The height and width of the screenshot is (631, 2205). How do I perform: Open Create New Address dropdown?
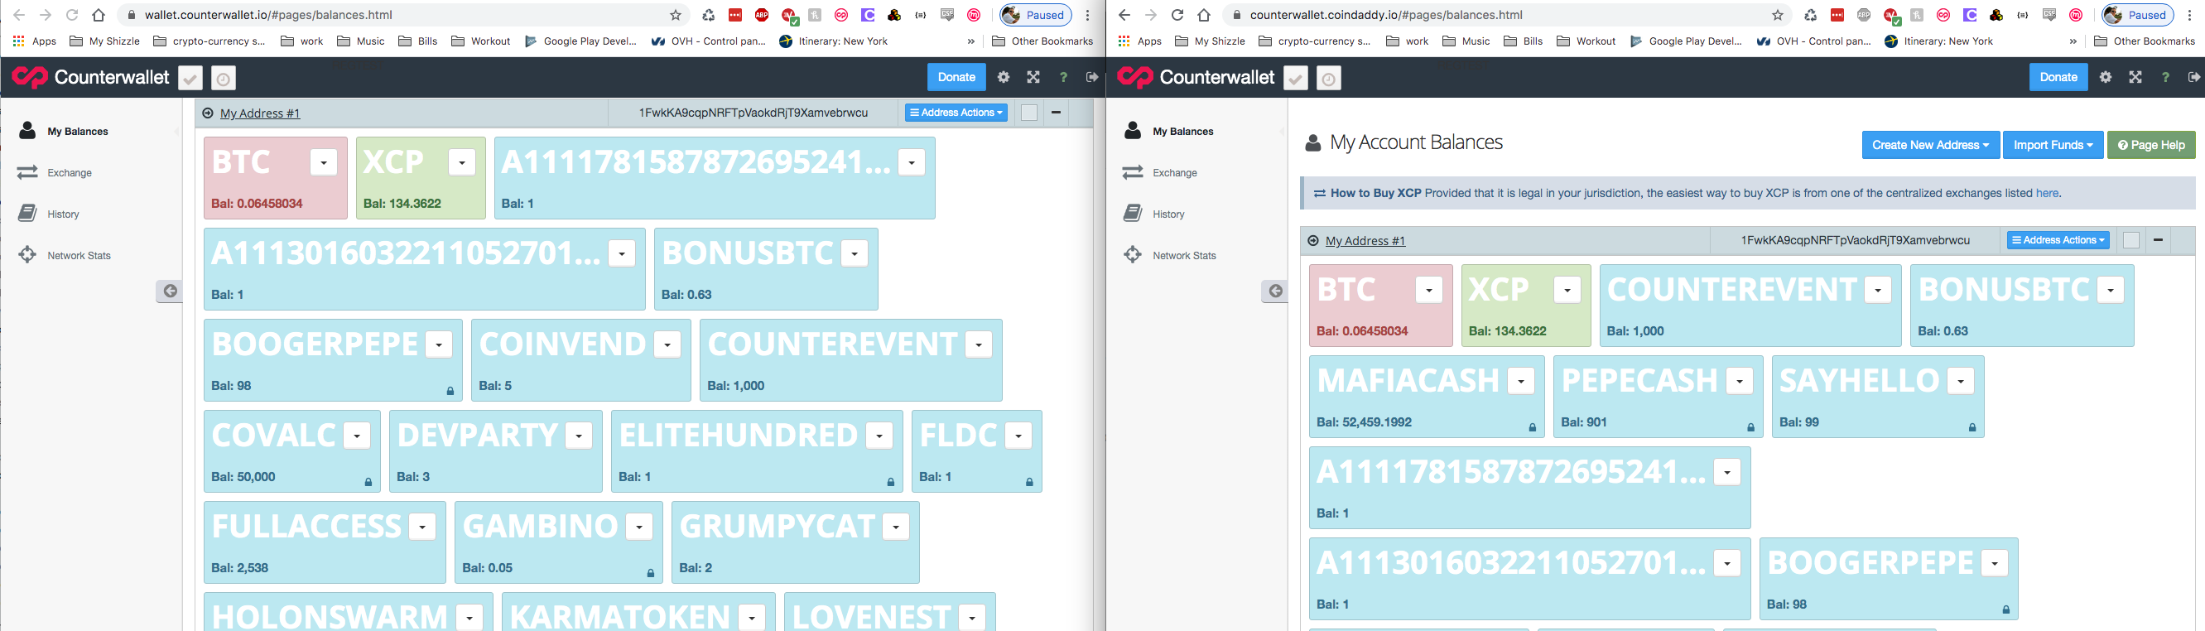(x=1930, y=145)
